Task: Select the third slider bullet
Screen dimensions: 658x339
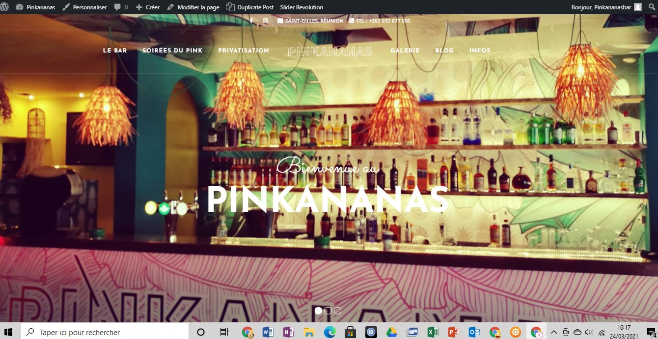Action: (338, 311)
